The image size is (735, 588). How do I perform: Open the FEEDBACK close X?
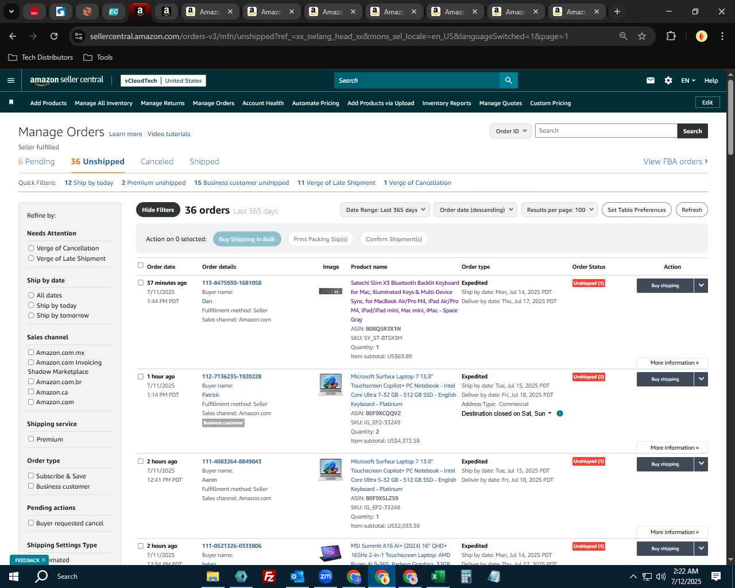point(43,560)
